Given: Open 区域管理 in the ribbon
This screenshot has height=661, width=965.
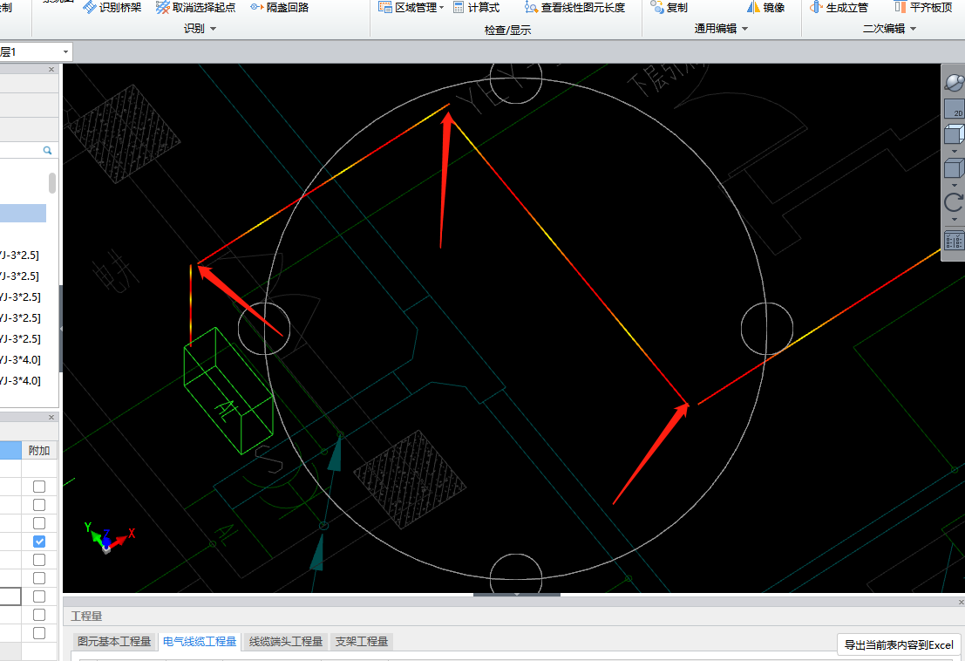Looking at the screenshot, I should click(411, 7).
